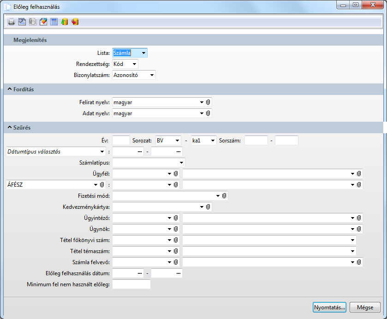Collapse the Szűrés section header
The image size is (387, 319).
pos(9,127)
